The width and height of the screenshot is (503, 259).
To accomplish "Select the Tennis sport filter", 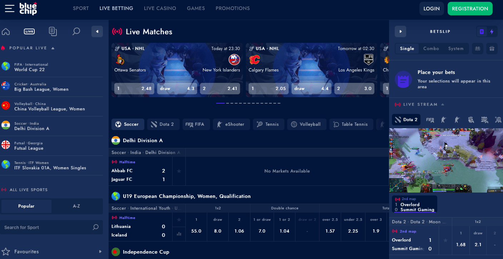I will 268,124.
